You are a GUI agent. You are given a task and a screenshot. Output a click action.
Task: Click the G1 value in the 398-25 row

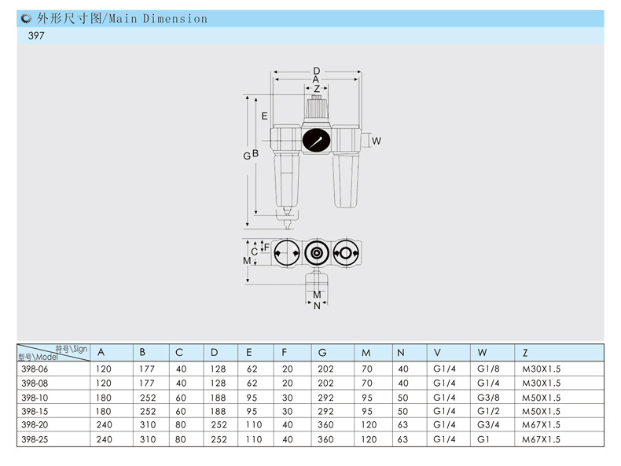point(483,439)
